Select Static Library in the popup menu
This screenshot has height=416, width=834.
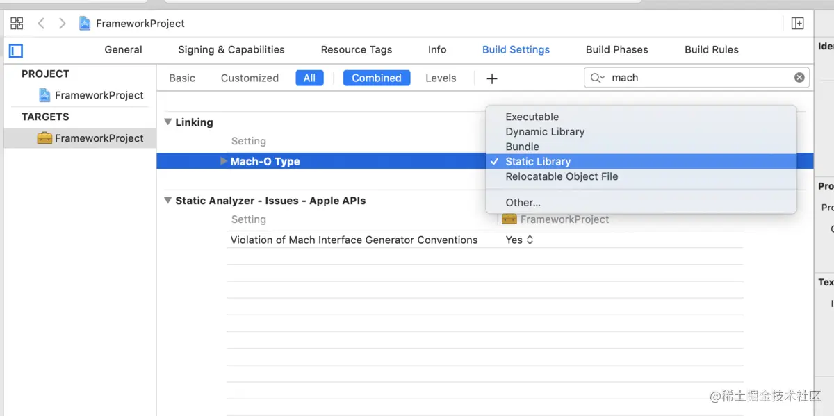point(641,162)
